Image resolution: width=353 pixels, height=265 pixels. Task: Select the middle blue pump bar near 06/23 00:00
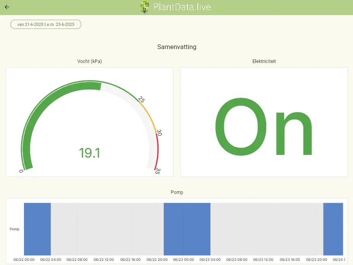pyautogui.click(x=187, y=229)
